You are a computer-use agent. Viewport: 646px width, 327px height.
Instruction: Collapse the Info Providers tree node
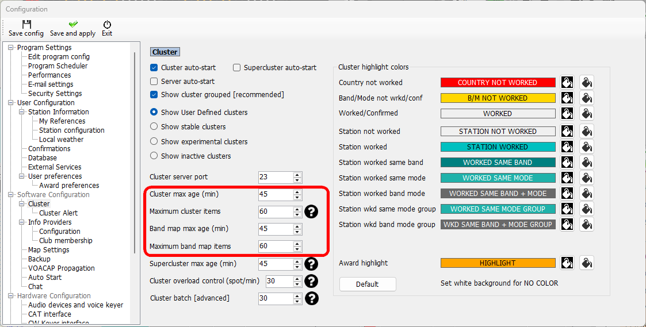click(x=22, y=222)
